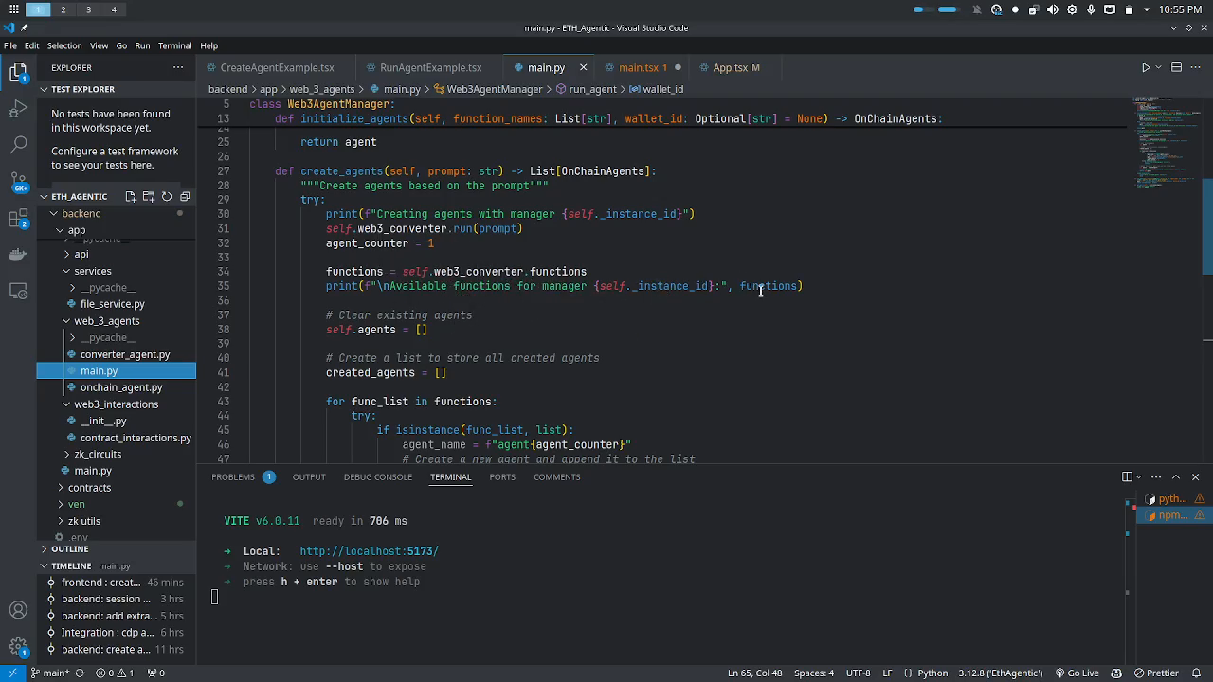Collapse all folders in explorer
This screenshot has width=1213, height=682.
[x=185, y=196]
